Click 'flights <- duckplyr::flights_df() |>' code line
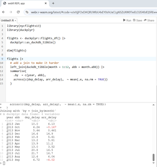The height and width of the screenshot is (167, 157). click(x=36, y=38)
